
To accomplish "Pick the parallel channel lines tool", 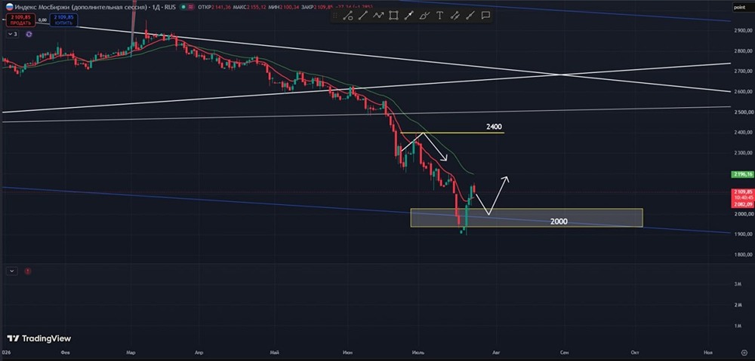I will pos(455,15).
